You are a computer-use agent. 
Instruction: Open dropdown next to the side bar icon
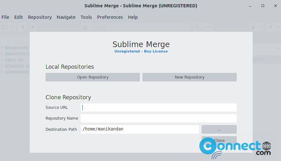pos(13,27)
